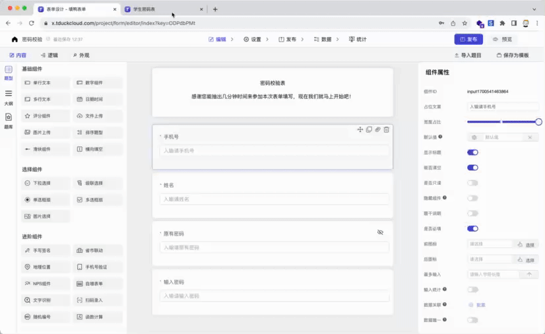Add the NPS组件 component
Screen dimensions: 545x334
46,284
